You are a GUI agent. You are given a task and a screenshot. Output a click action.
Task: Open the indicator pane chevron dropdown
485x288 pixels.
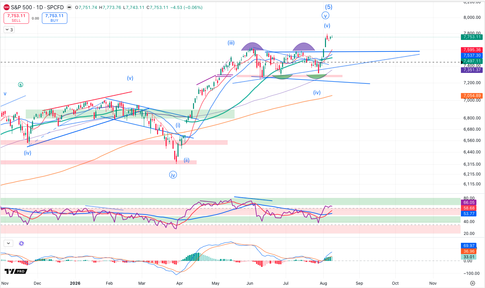pyautogui.click(x=8, y=243)
